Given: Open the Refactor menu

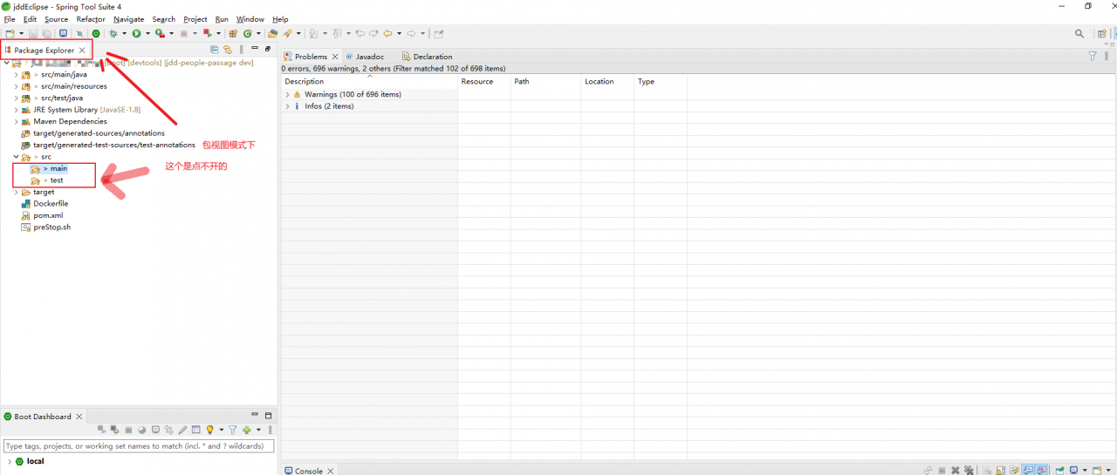Looking at the screenshot, I should (91, 19).
